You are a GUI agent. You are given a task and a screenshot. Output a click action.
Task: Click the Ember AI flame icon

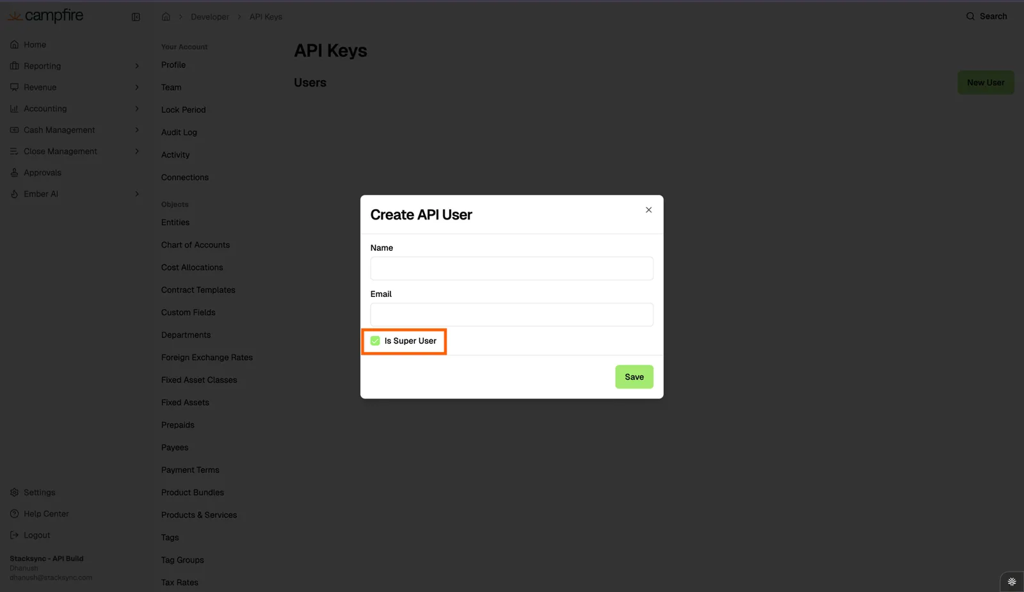(x=14, y=194)
